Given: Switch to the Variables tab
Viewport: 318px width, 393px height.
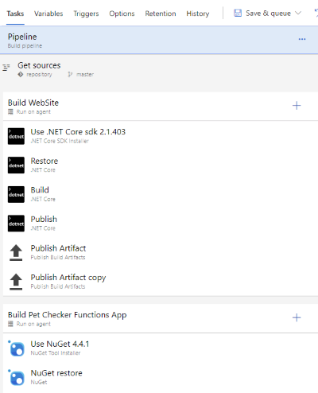Looking at the screenshot, I should pyautogui.click(x=48, y=14).
